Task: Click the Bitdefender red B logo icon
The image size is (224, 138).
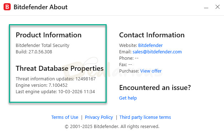Action: click(7, 7)
